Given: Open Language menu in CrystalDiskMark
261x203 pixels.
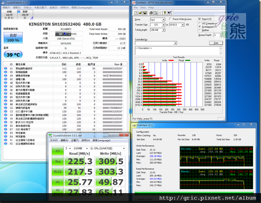Looking at the screenshot, I should [x=102, y=141].
